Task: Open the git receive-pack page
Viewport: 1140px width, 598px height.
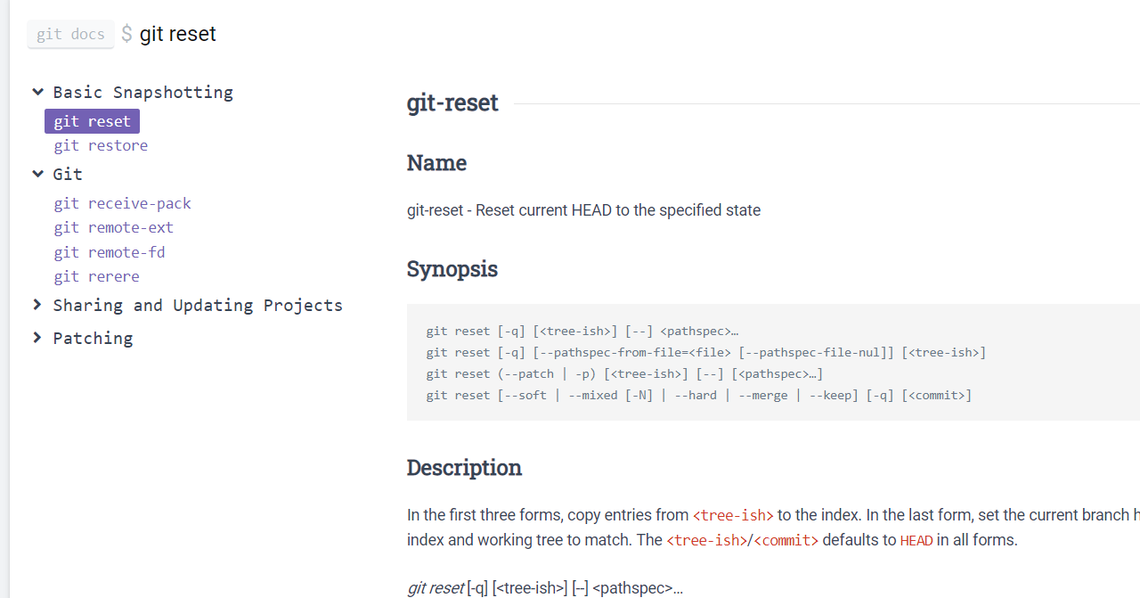Action: (122, 203)
